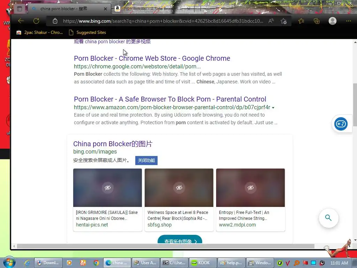Click the blue monitor tray icon
Screen dimensions: 357x268
pyautogui.click(x=313, y=263)
